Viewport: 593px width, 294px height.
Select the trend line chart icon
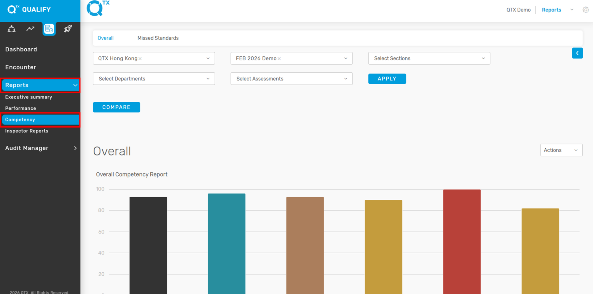tap(30, 29)
